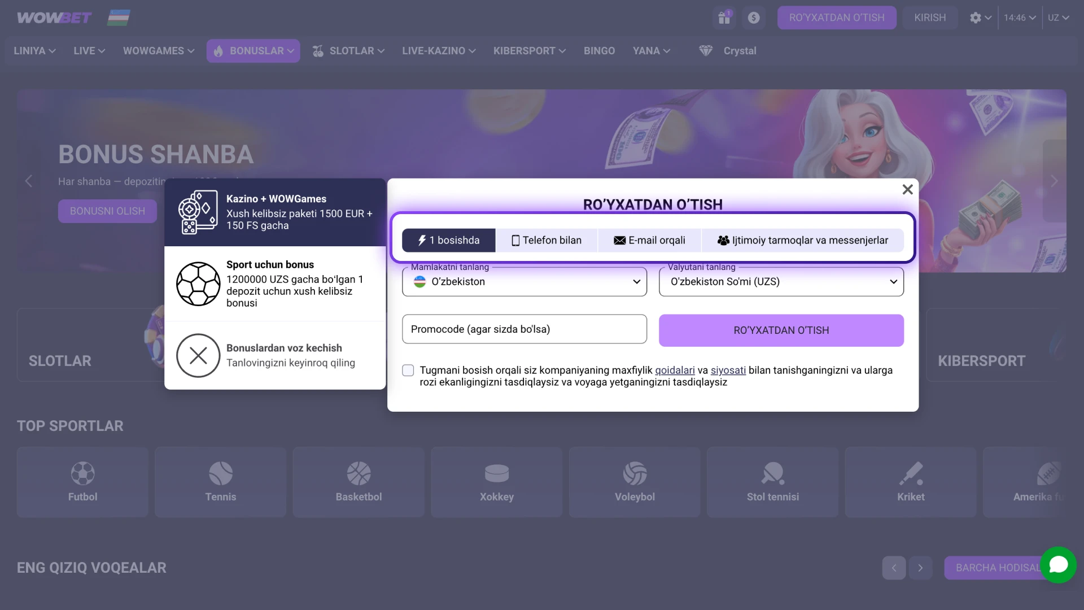Click the gift box bonus icon

coord(724,18)
